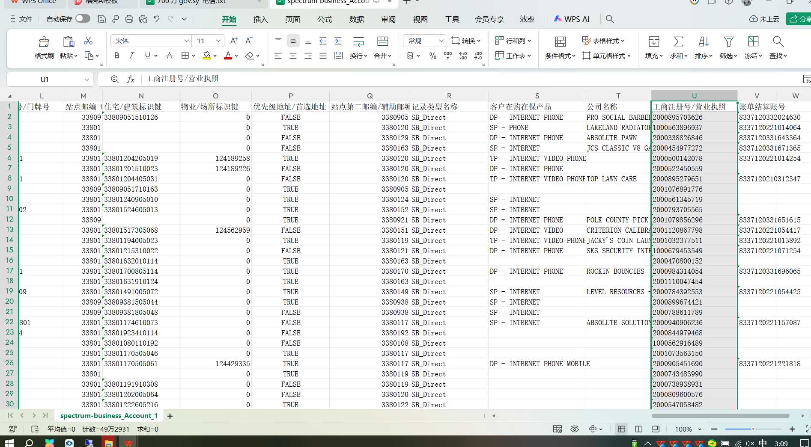This screenshot has width=811, height=447.
Task: Select column U header
Action: pos(694,96)
